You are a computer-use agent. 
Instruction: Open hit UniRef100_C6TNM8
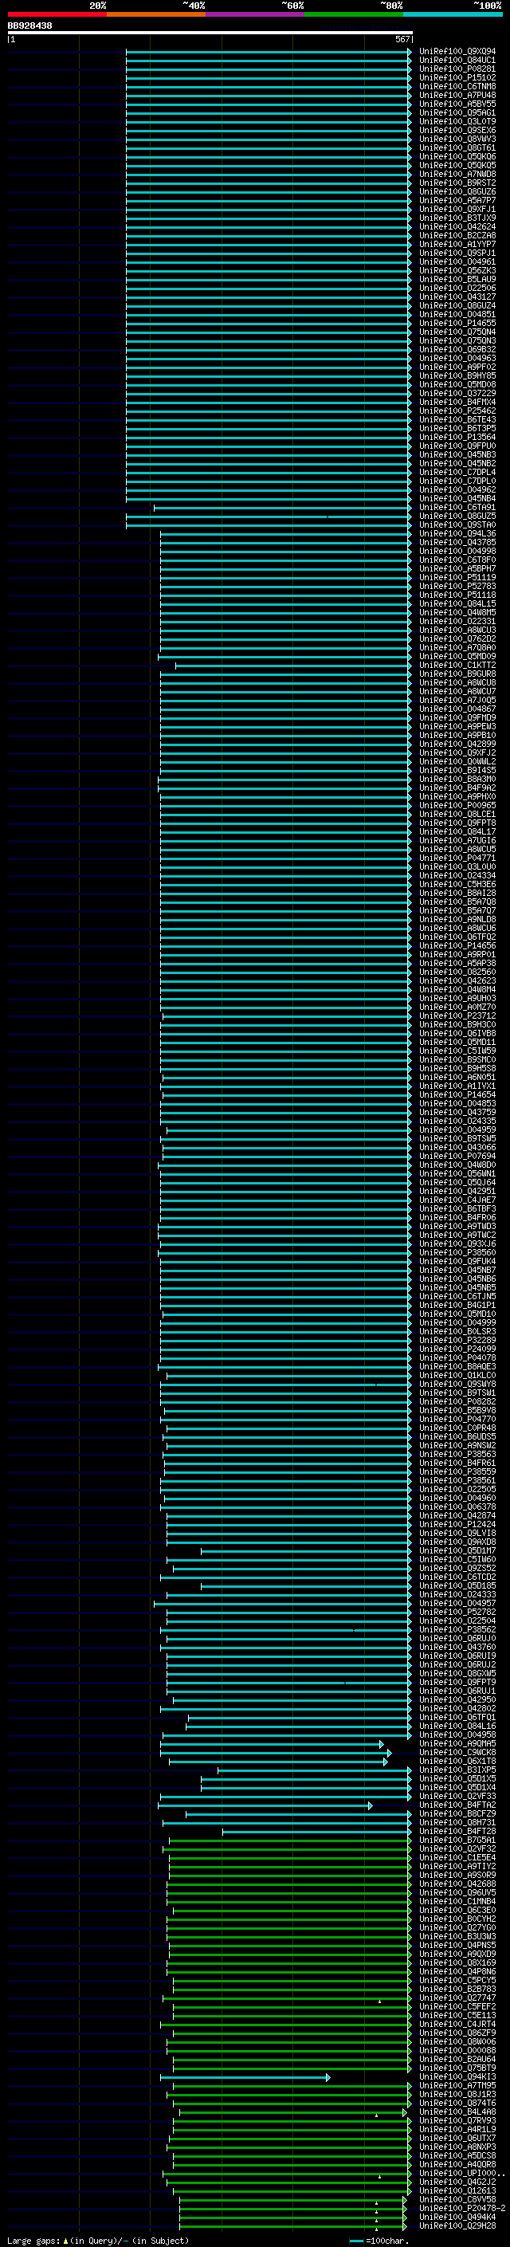pyautogui.click(x=457, y=86)
